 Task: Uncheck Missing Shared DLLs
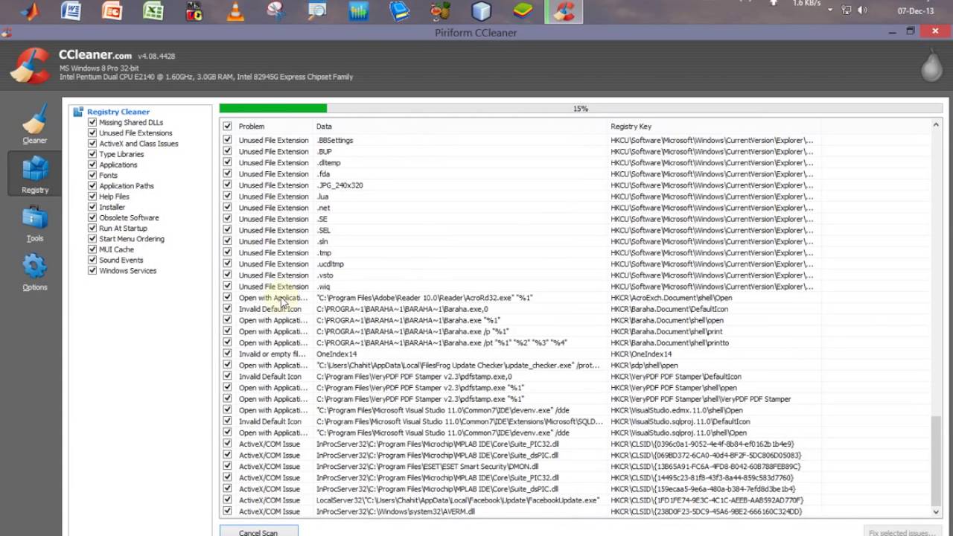click(92, 122)
